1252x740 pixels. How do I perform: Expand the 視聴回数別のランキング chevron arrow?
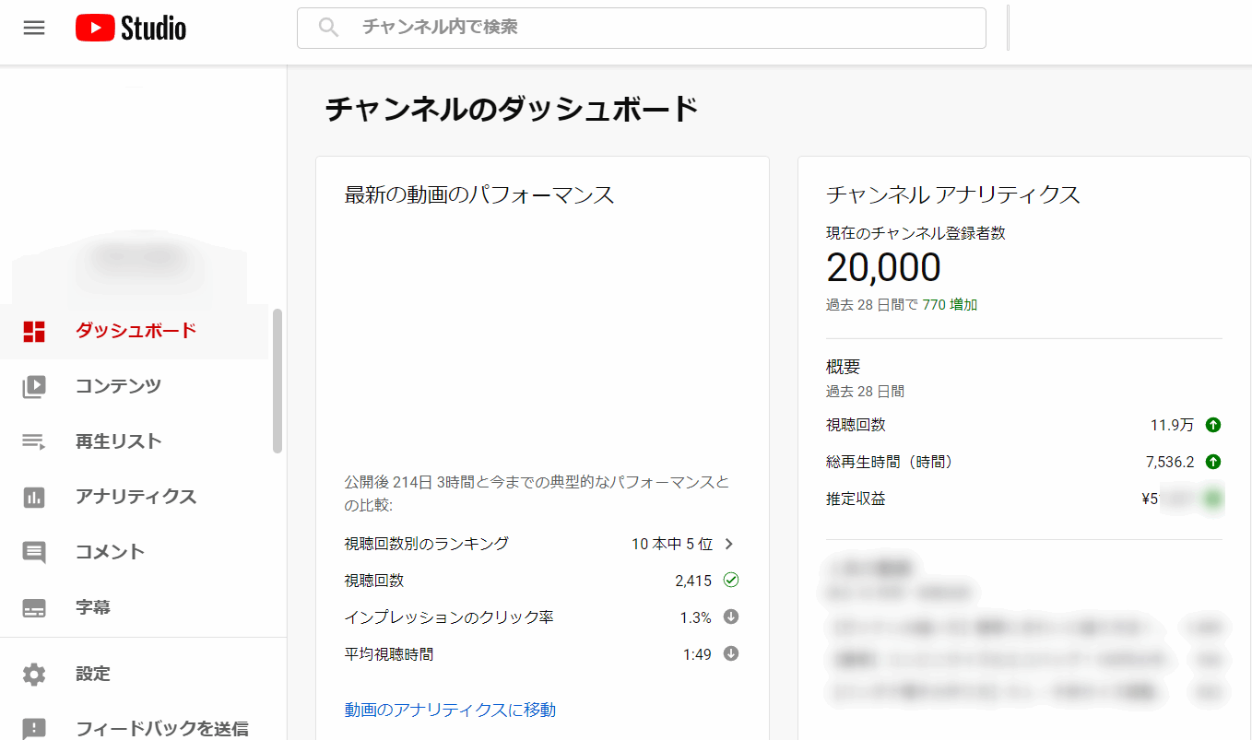pos(729,544)
